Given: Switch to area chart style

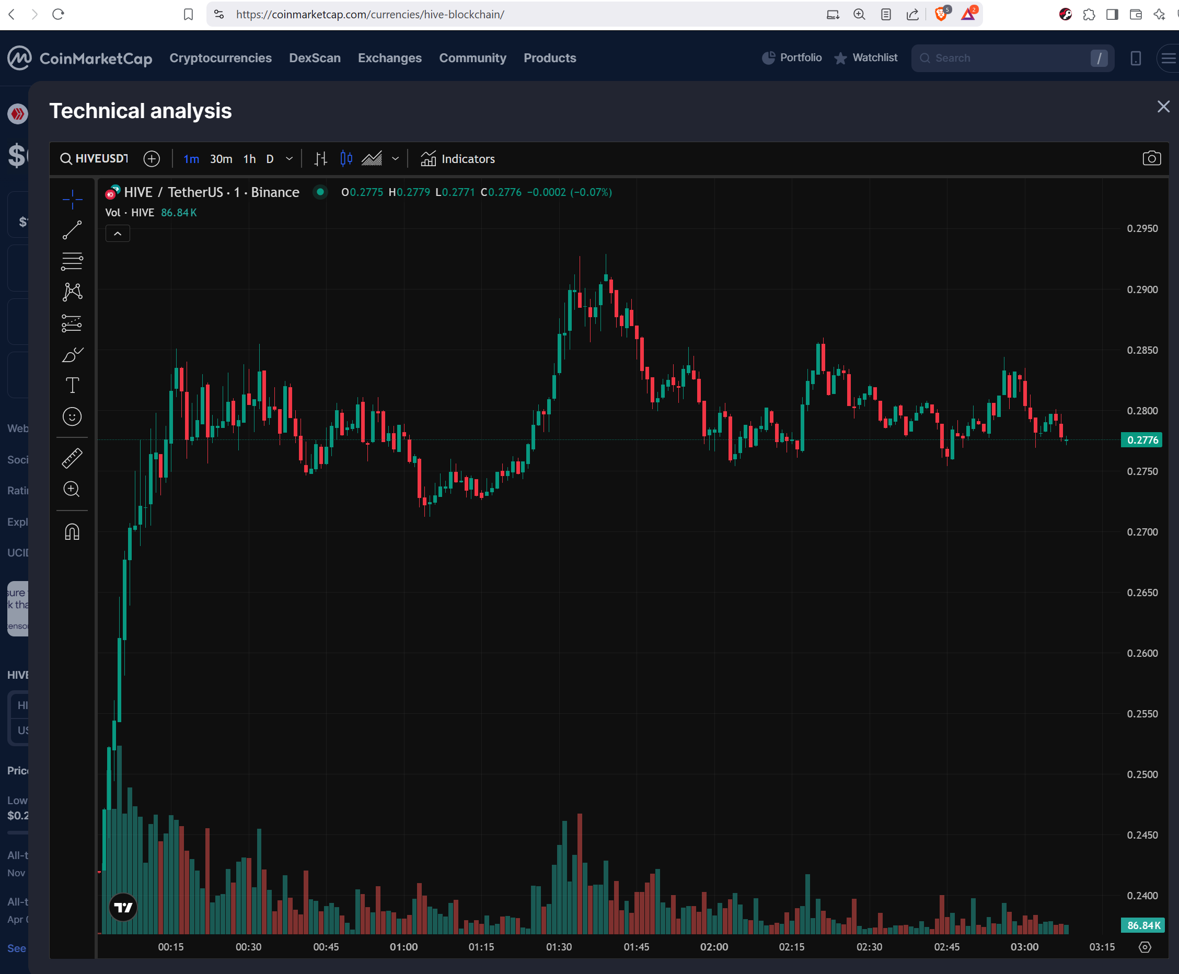Looking at the screenshot, I should pyautogui.click(x=372, y=159).
